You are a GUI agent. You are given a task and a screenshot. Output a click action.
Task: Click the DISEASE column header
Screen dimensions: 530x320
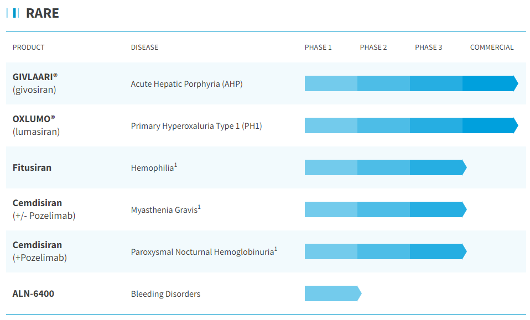pyautogui.click(x=144, y=48)
